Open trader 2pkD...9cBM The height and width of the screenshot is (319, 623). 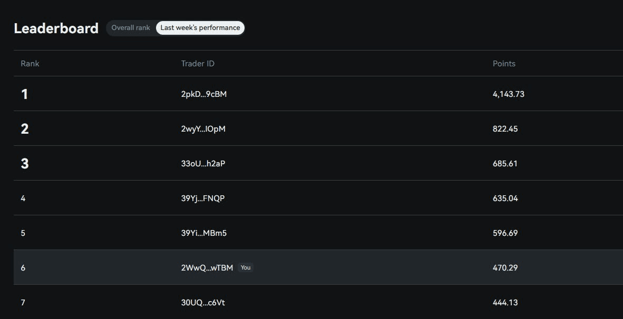tap(204, 94)
